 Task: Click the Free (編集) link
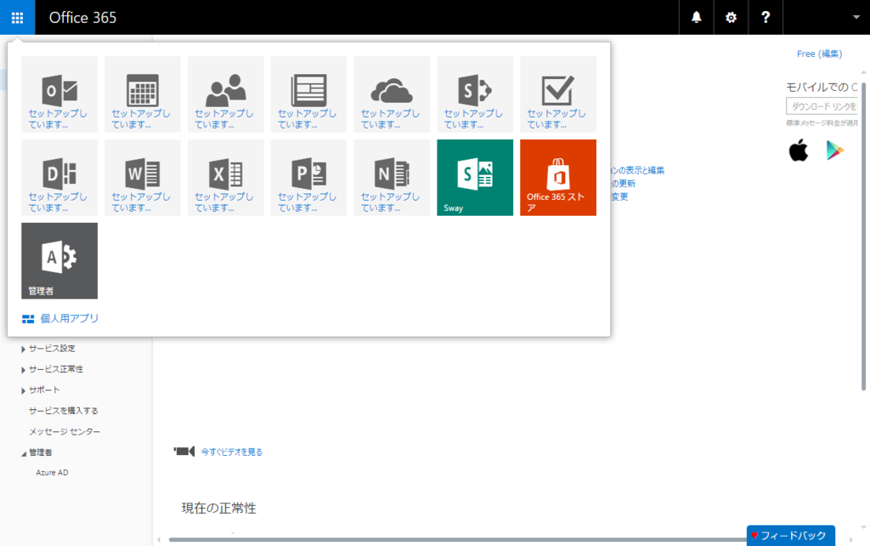819,54
